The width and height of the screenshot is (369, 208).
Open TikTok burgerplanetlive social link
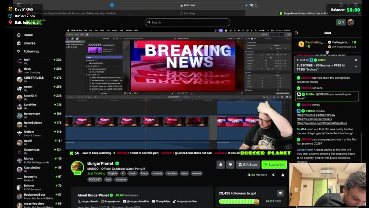[185, 201]
